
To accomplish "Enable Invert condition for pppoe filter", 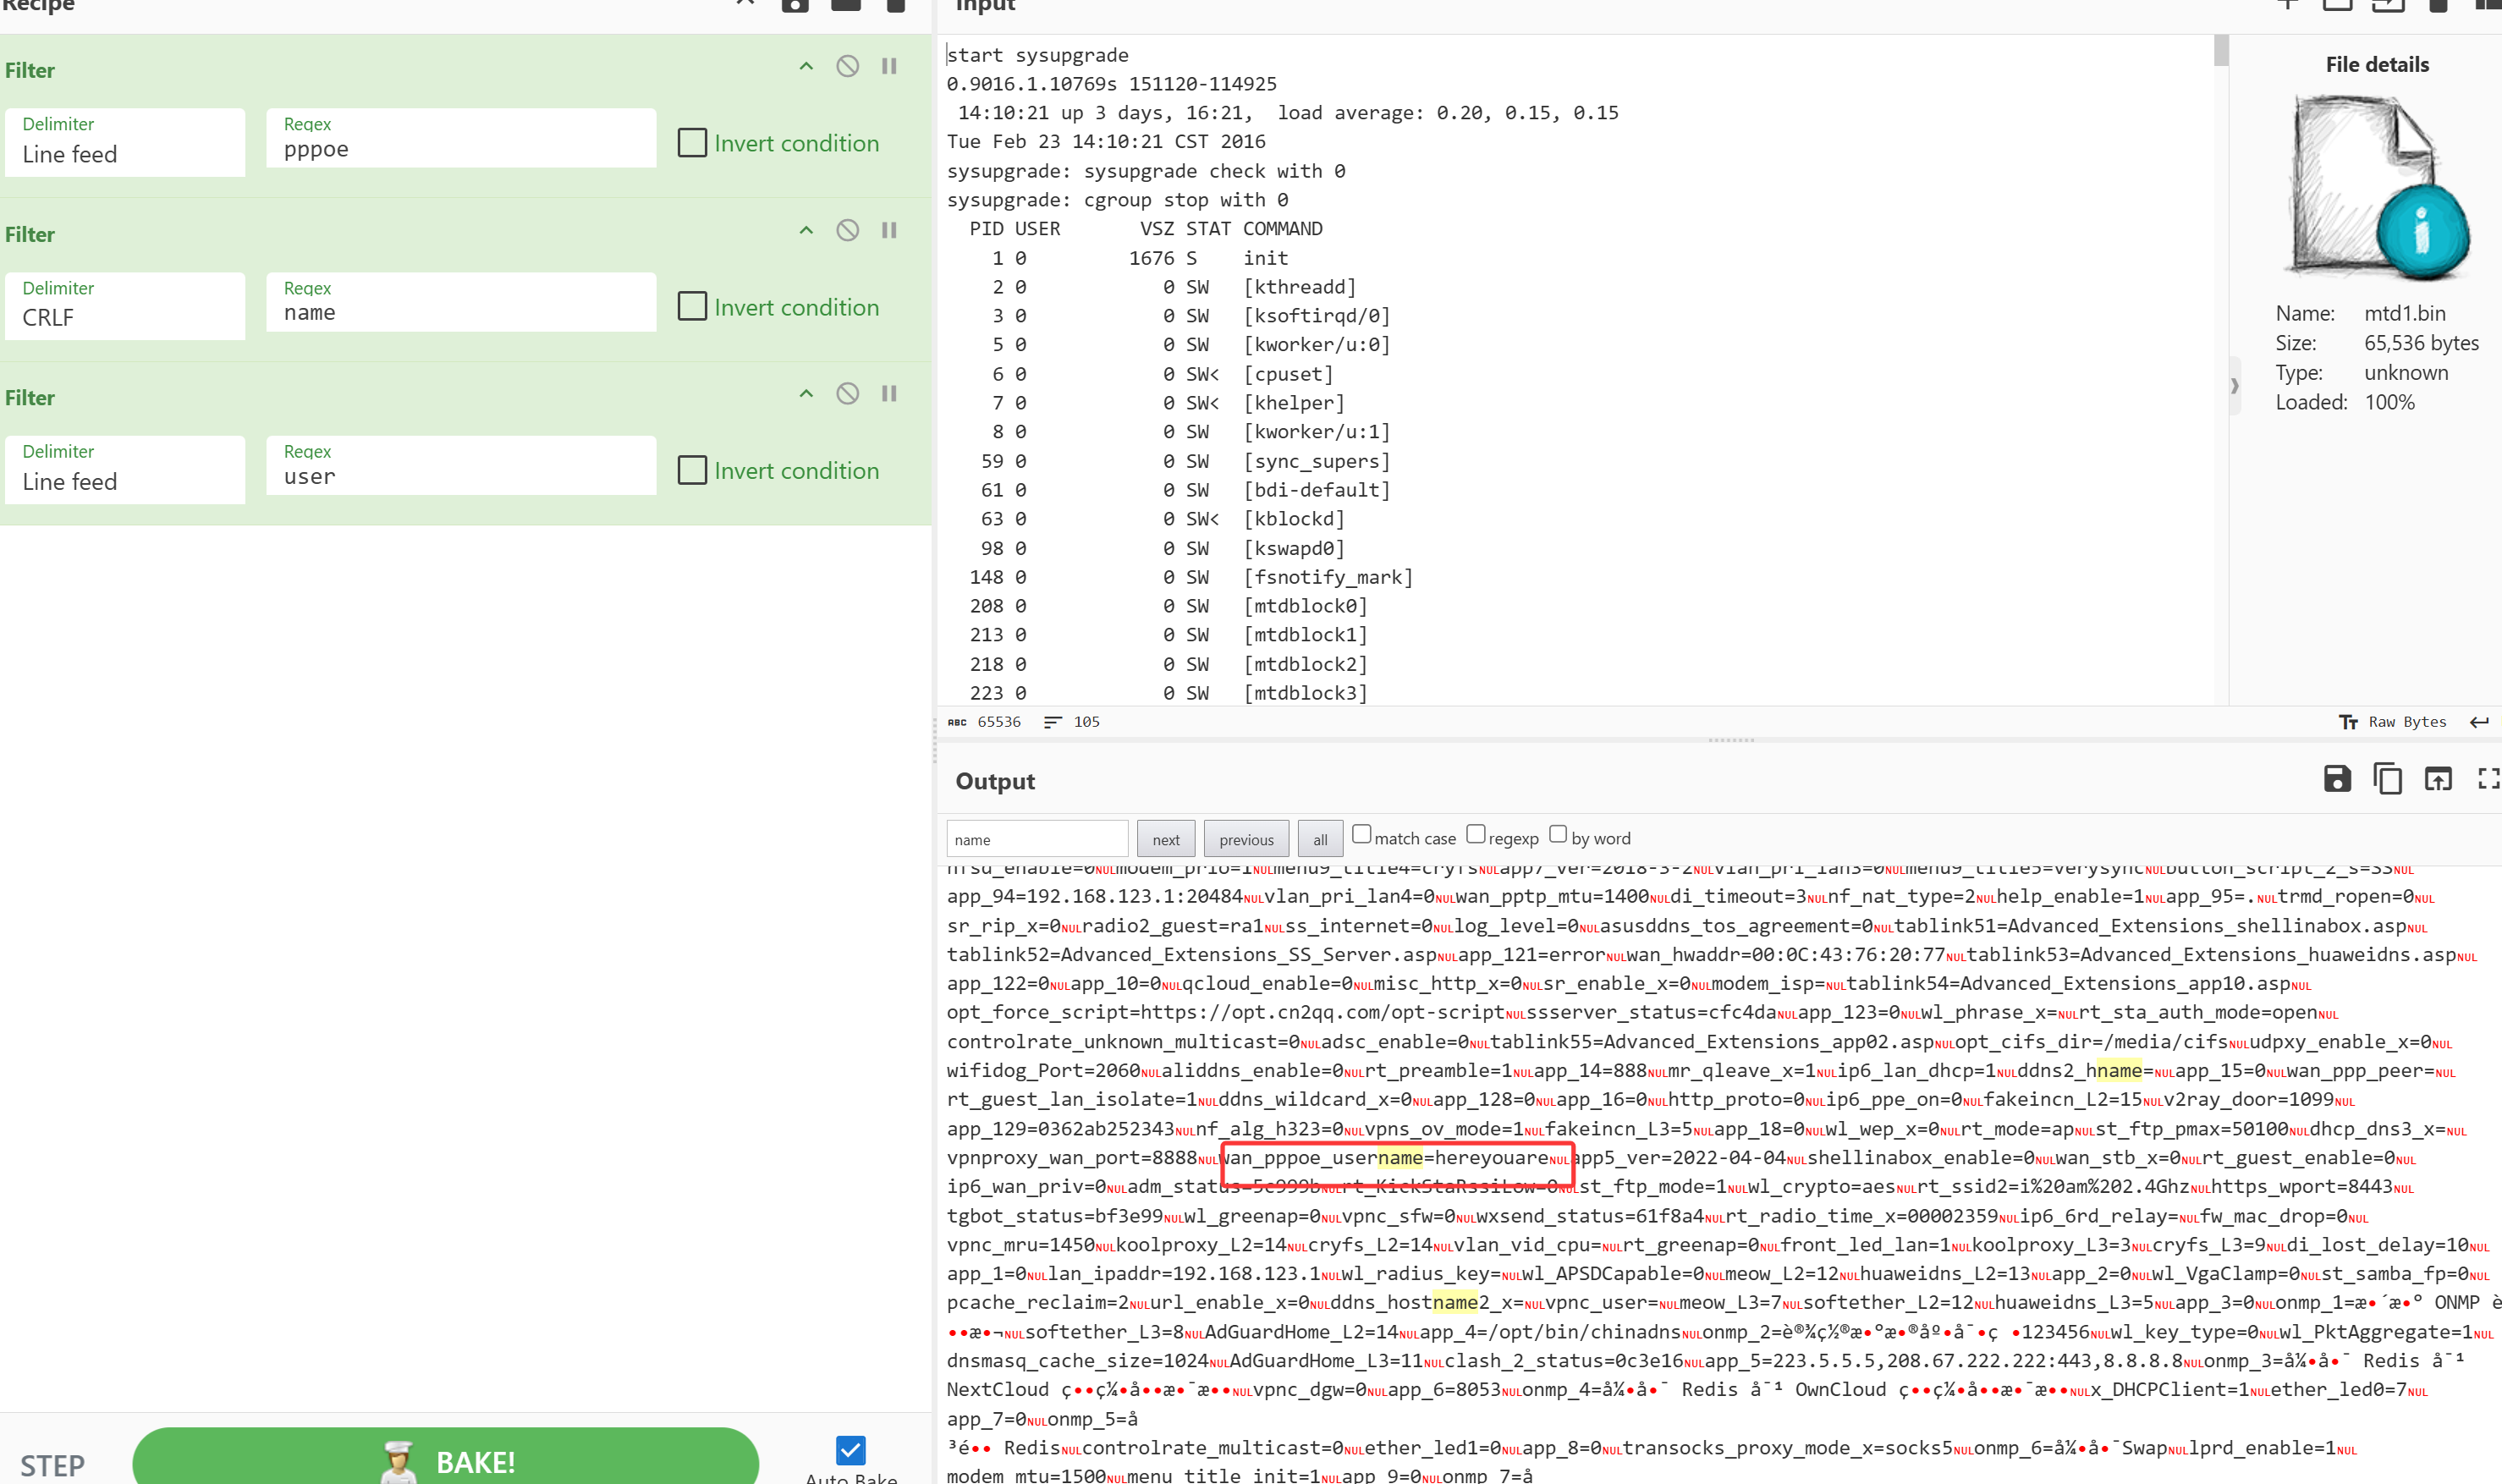I will click(x=692, y=142).
